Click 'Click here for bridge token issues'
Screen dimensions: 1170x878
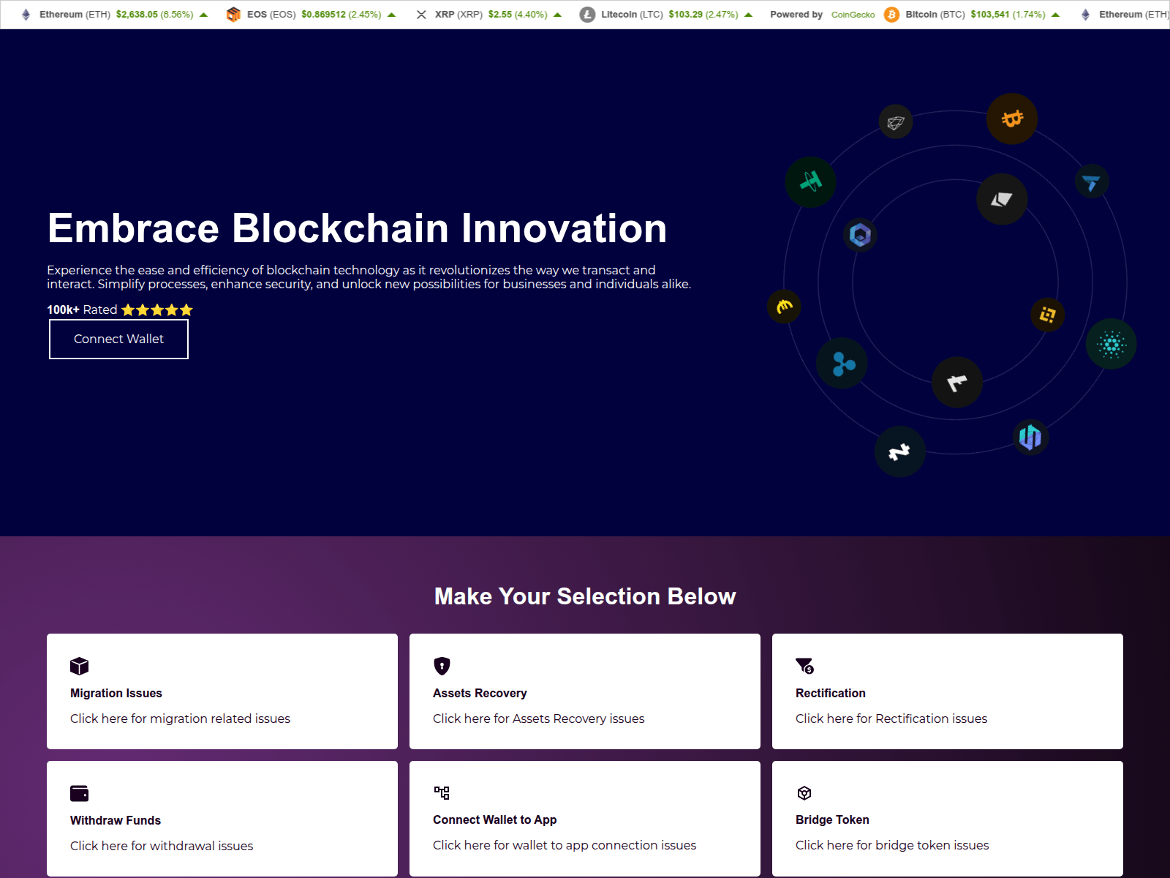point(892,845)
